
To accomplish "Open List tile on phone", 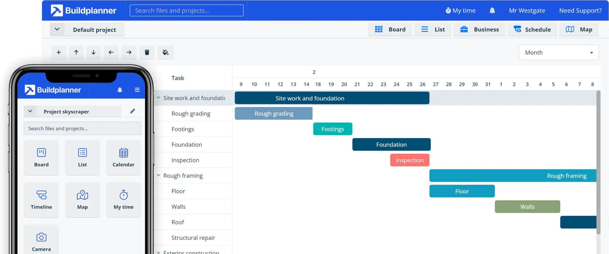I will pyautogui.click(x=82, y=157).
